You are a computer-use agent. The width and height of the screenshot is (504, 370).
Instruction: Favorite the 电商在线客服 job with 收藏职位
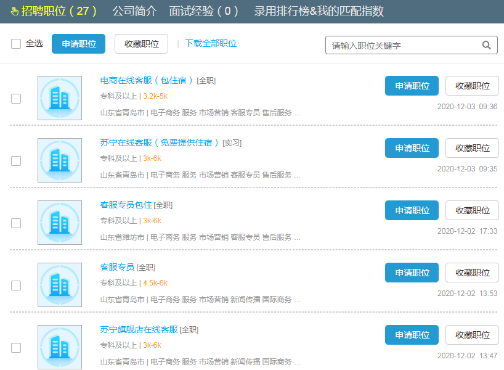pyautogui.click(x=472, y=86)
